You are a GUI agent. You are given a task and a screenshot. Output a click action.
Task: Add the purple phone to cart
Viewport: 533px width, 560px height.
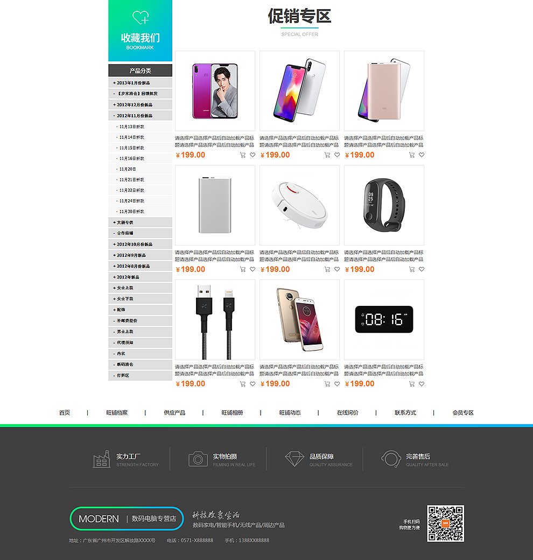pyautogui.click(x=243, y=155)
